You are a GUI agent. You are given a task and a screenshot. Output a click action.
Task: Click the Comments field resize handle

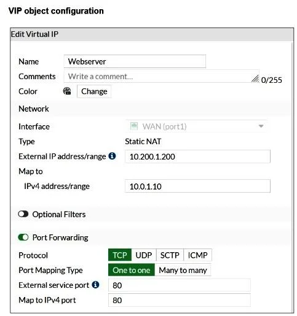[x=255, y=79]
